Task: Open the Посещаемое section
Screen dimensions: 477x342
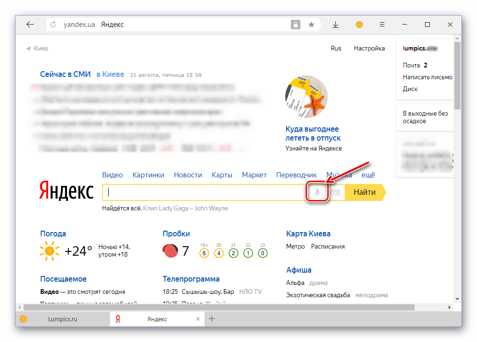Action: (63, 279)
